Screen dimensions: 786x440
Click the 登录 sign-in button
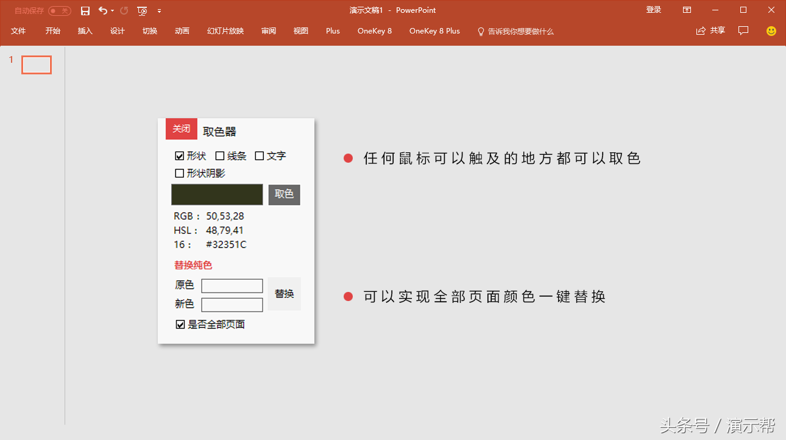654,10
